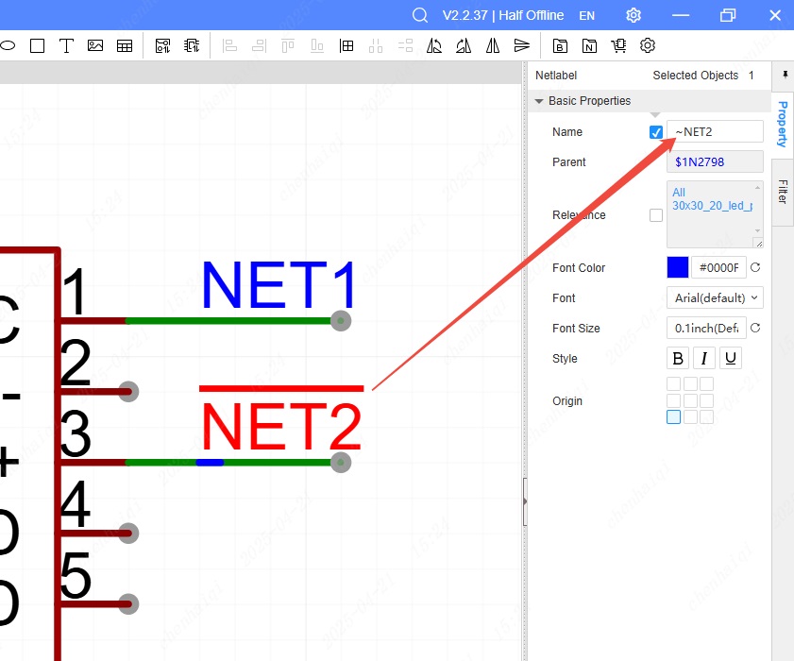Switch to the Filter tab
Image resolution: width=794 pixels, height=661 pixels.
click(x=783, y=193)
